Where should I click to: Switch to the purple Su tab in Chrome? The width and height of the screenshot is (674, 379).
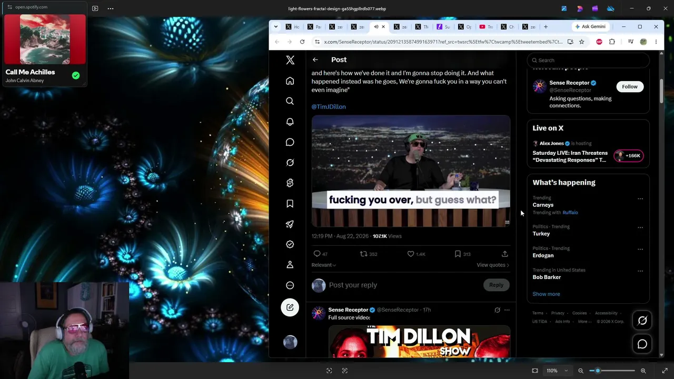pos(443,27)
